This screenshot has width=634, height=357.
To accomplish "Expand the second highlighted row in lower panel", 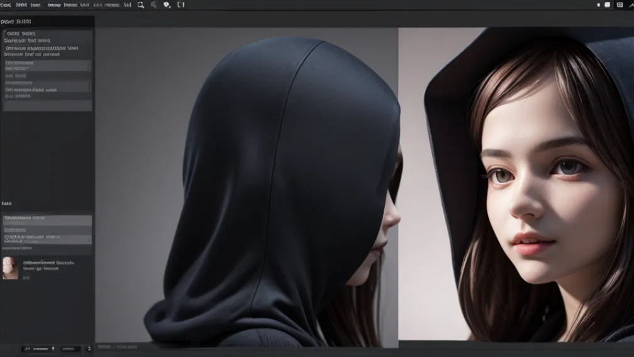I will click(x=47, y=239).
